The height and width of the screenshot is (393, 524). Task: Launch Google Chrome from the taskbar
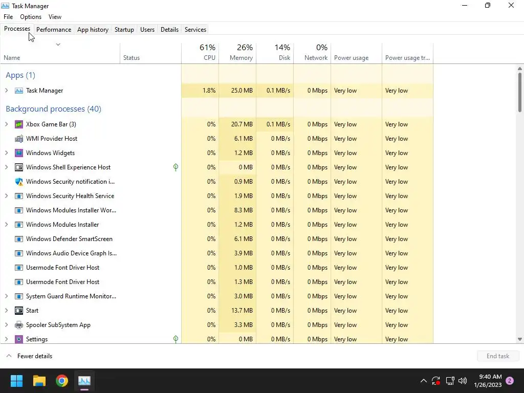coord(62,381)
